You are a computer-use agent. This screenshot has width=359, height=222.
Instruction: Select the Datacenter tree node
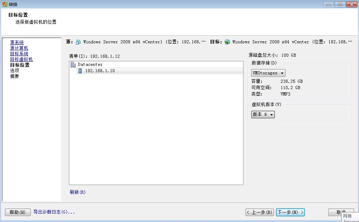[x=90, y=64]
